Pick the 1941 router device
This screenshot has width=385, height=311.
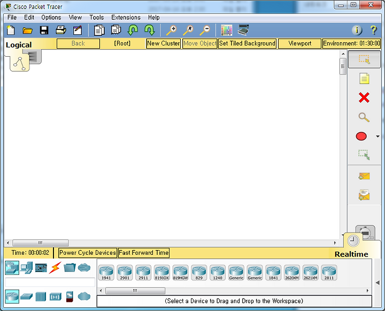[106, 272]
